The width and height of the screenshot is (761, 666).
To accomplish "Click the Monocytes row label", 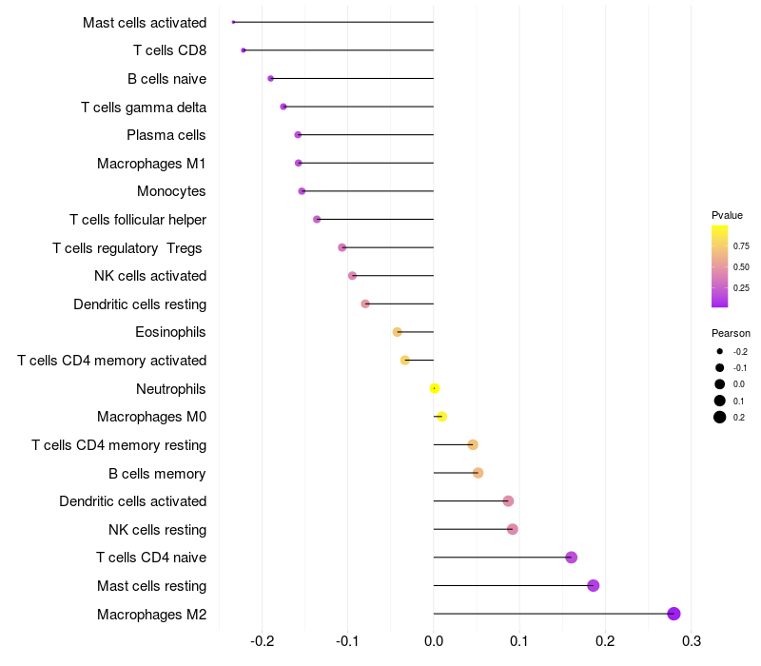I will [x=171, y=191].
